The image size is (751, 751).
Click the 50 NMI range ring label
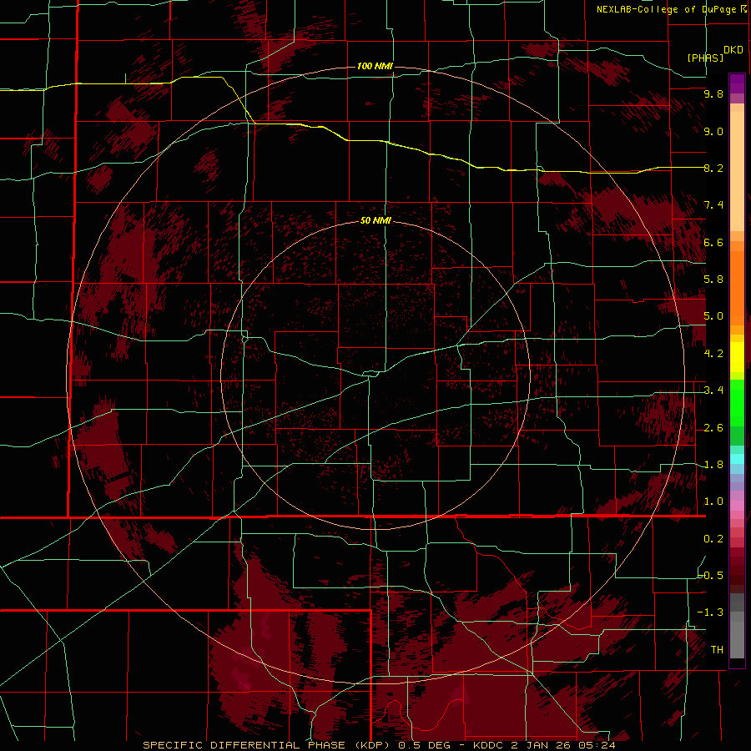(375, 220)
